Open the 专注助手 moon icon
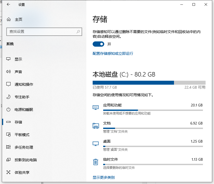214x184 pixels. (8, 97)
